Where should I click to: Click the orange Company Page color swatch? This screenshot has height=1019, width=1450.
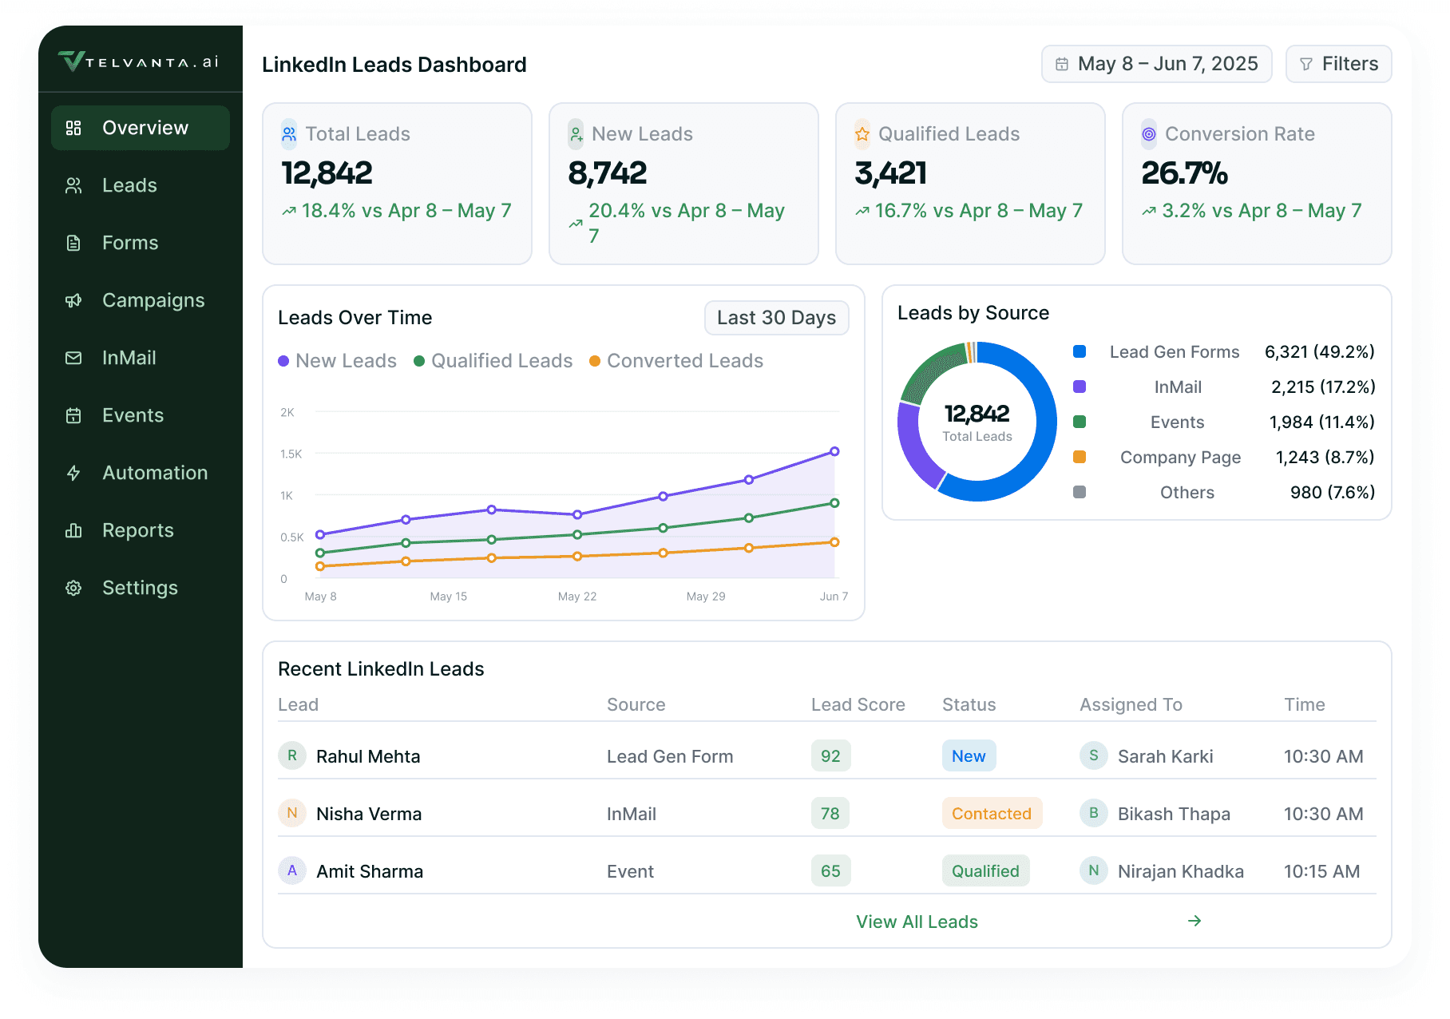(x=1080, y=457)
